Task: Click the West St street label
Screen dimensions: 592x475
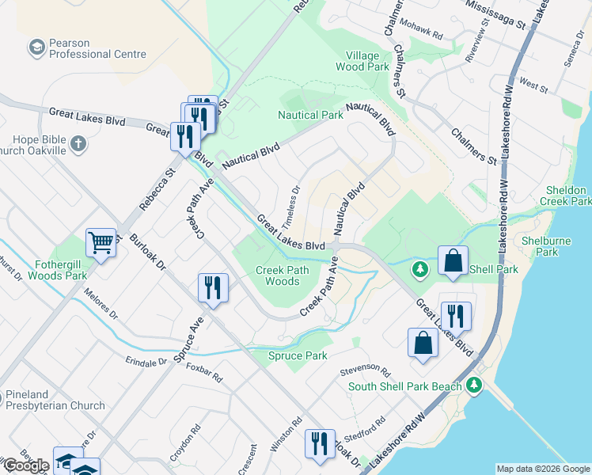Action: point(533,85)
